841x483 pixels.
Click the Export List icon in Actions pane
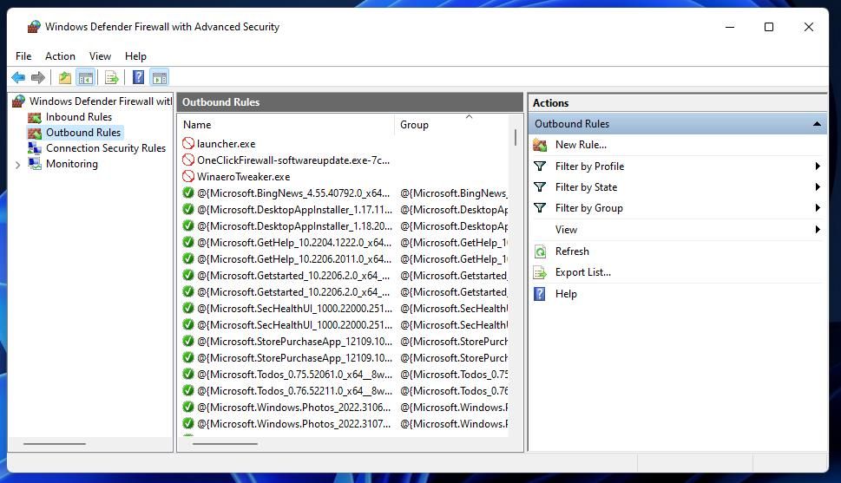[x=540, y=272]
